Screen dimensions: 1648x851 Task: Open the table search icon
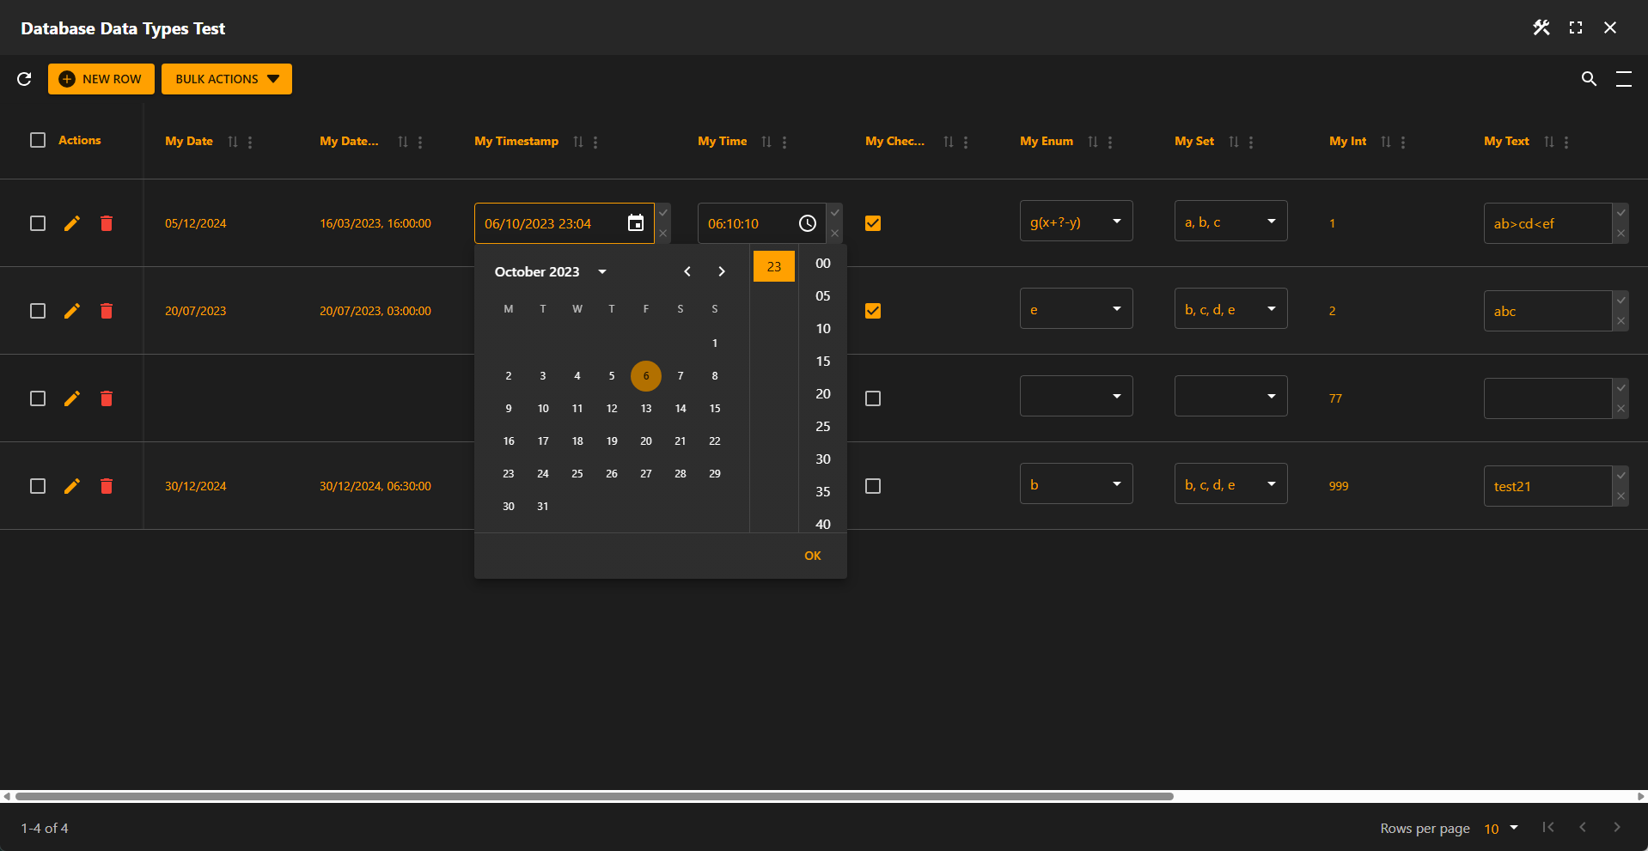1589,79
